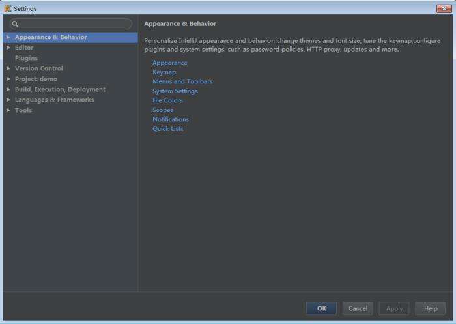Expand the Editor tree node
Viewport: 456px width, 324px height.
(x=8, y=48)
